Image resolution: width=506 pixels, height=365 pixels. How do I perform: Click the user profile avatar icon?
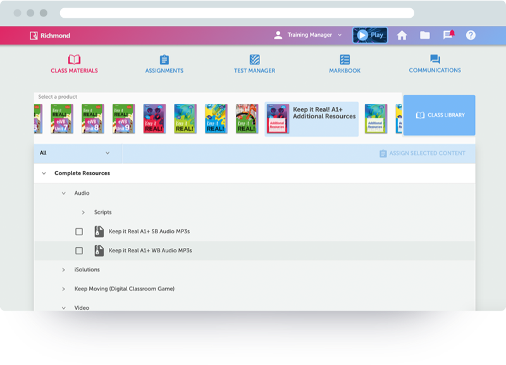click(x=278, y=35)
